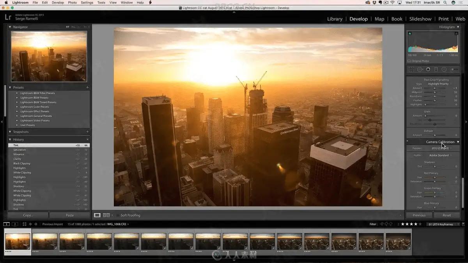
Task: Select the Red Eye Correction tool
Action: tap(428, 69)
